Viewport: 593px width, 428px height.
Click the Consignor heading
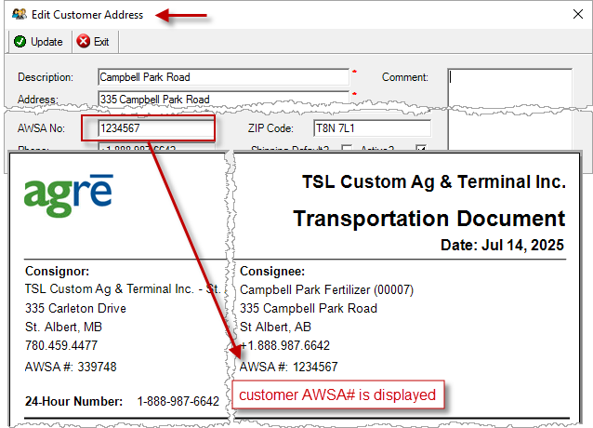(x=57, y=272)
